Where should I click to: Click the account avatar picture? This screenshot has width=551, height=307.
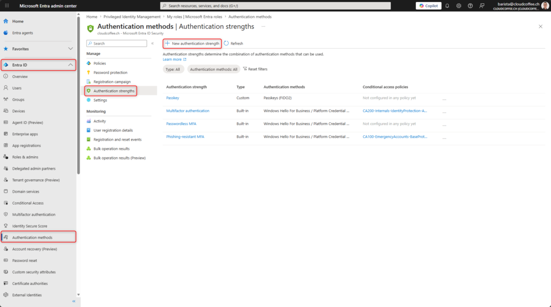(545, 5)
